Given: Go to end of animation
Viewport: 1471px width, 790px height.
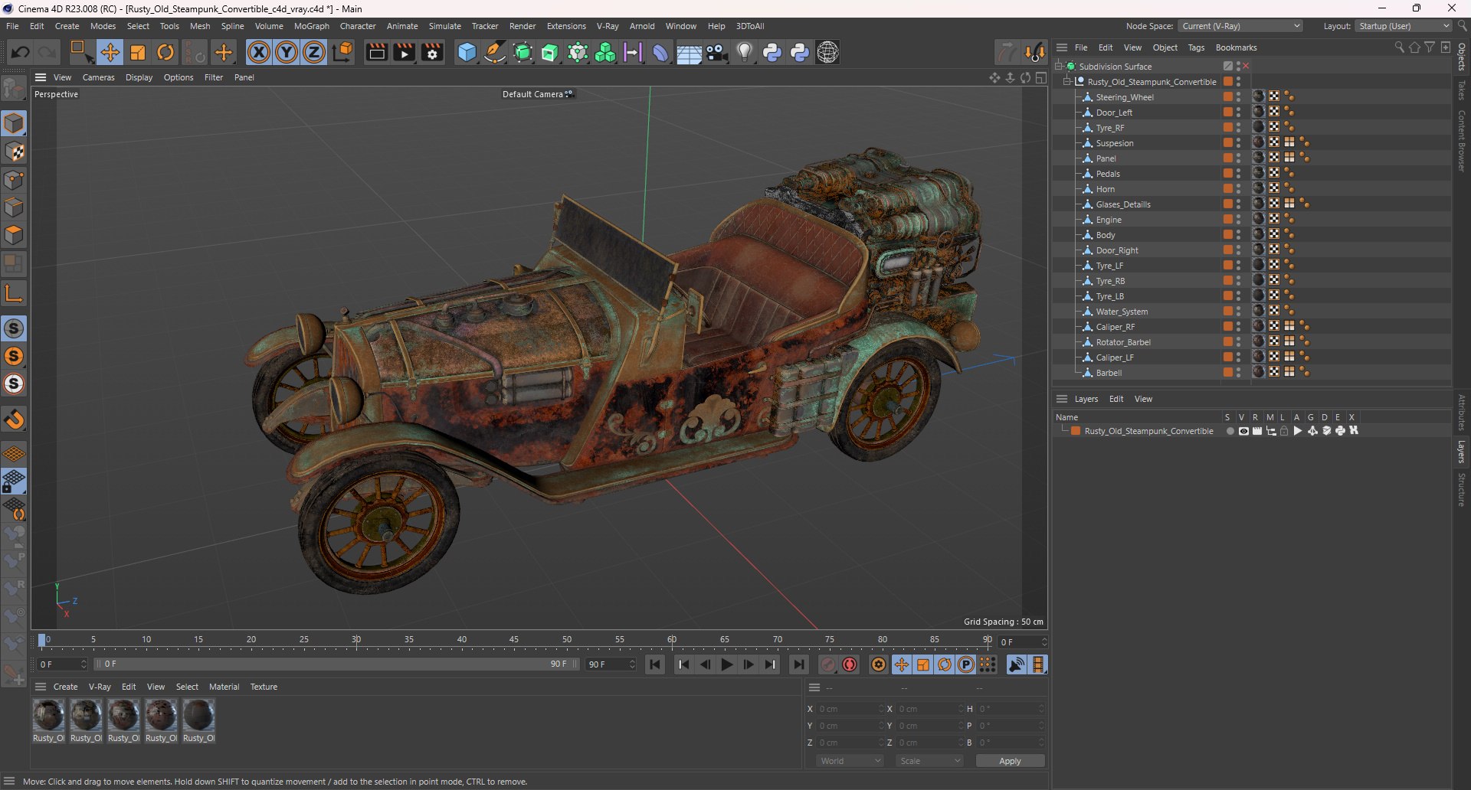Looking at the screenshot, I should (798, 664).
